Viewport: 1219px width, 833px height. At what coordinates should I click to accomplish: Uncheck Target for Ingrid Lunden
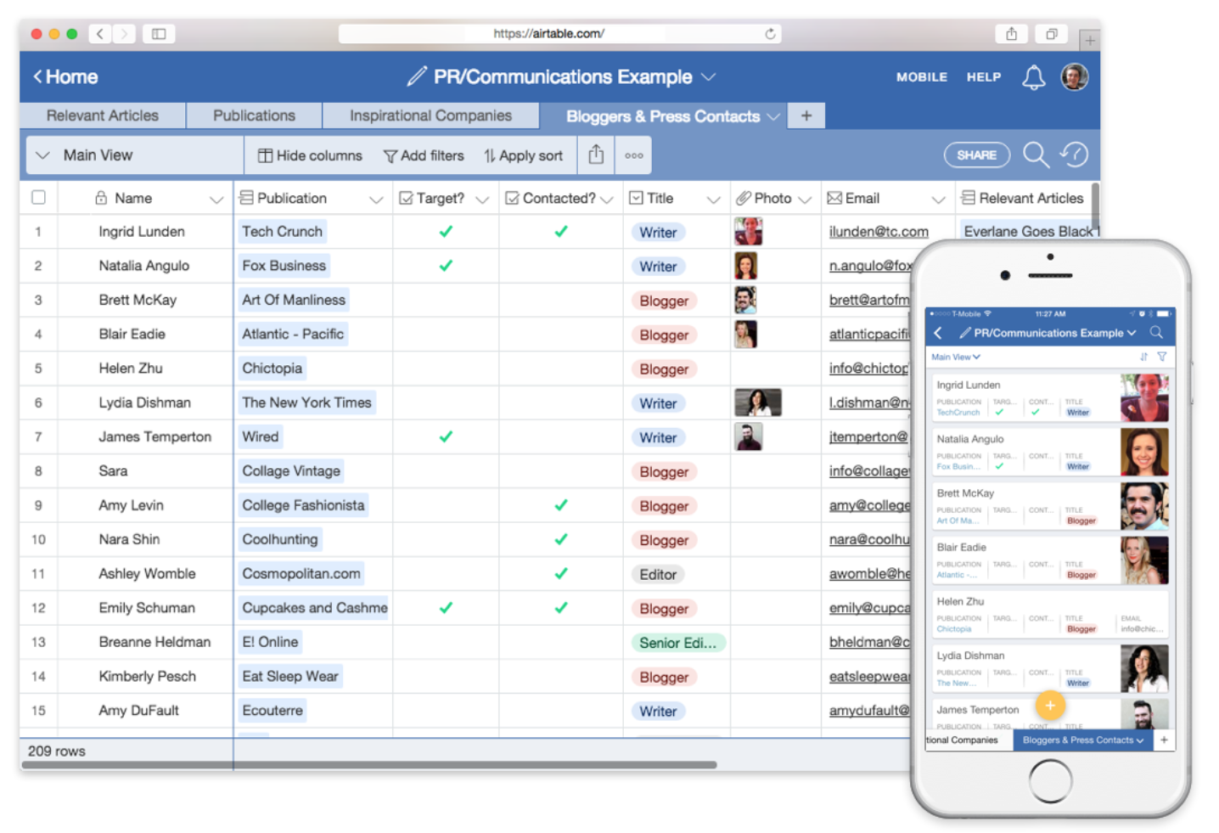446,231
